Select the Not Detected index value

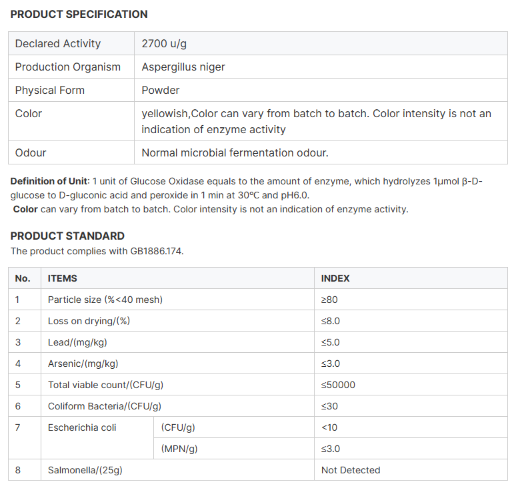pos(351,470)
